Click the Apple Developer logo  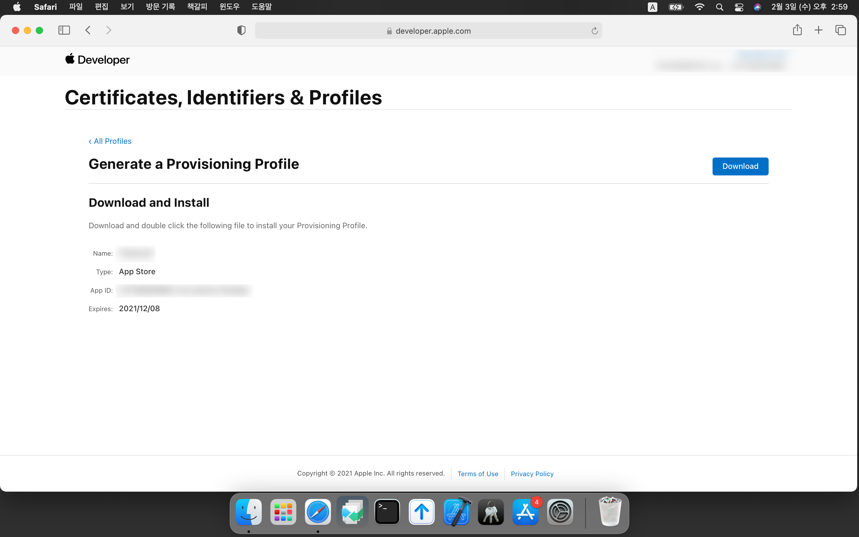tap(97, 60)
